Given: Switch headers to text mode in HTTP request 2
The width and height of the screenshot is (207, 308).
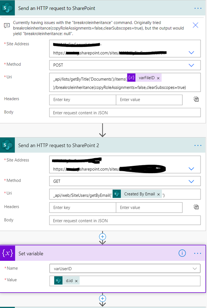Looking at the screenshot, I should [196, 207].
